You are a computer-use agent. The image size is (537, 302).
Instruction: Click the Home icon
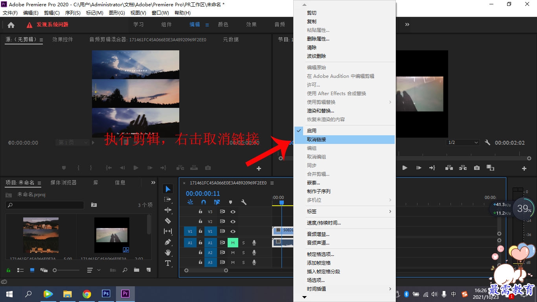coord(11,25)
